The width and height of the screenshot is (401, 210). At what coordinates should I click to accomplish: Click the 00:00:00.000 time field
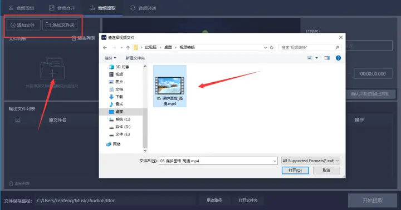[373, 74]
